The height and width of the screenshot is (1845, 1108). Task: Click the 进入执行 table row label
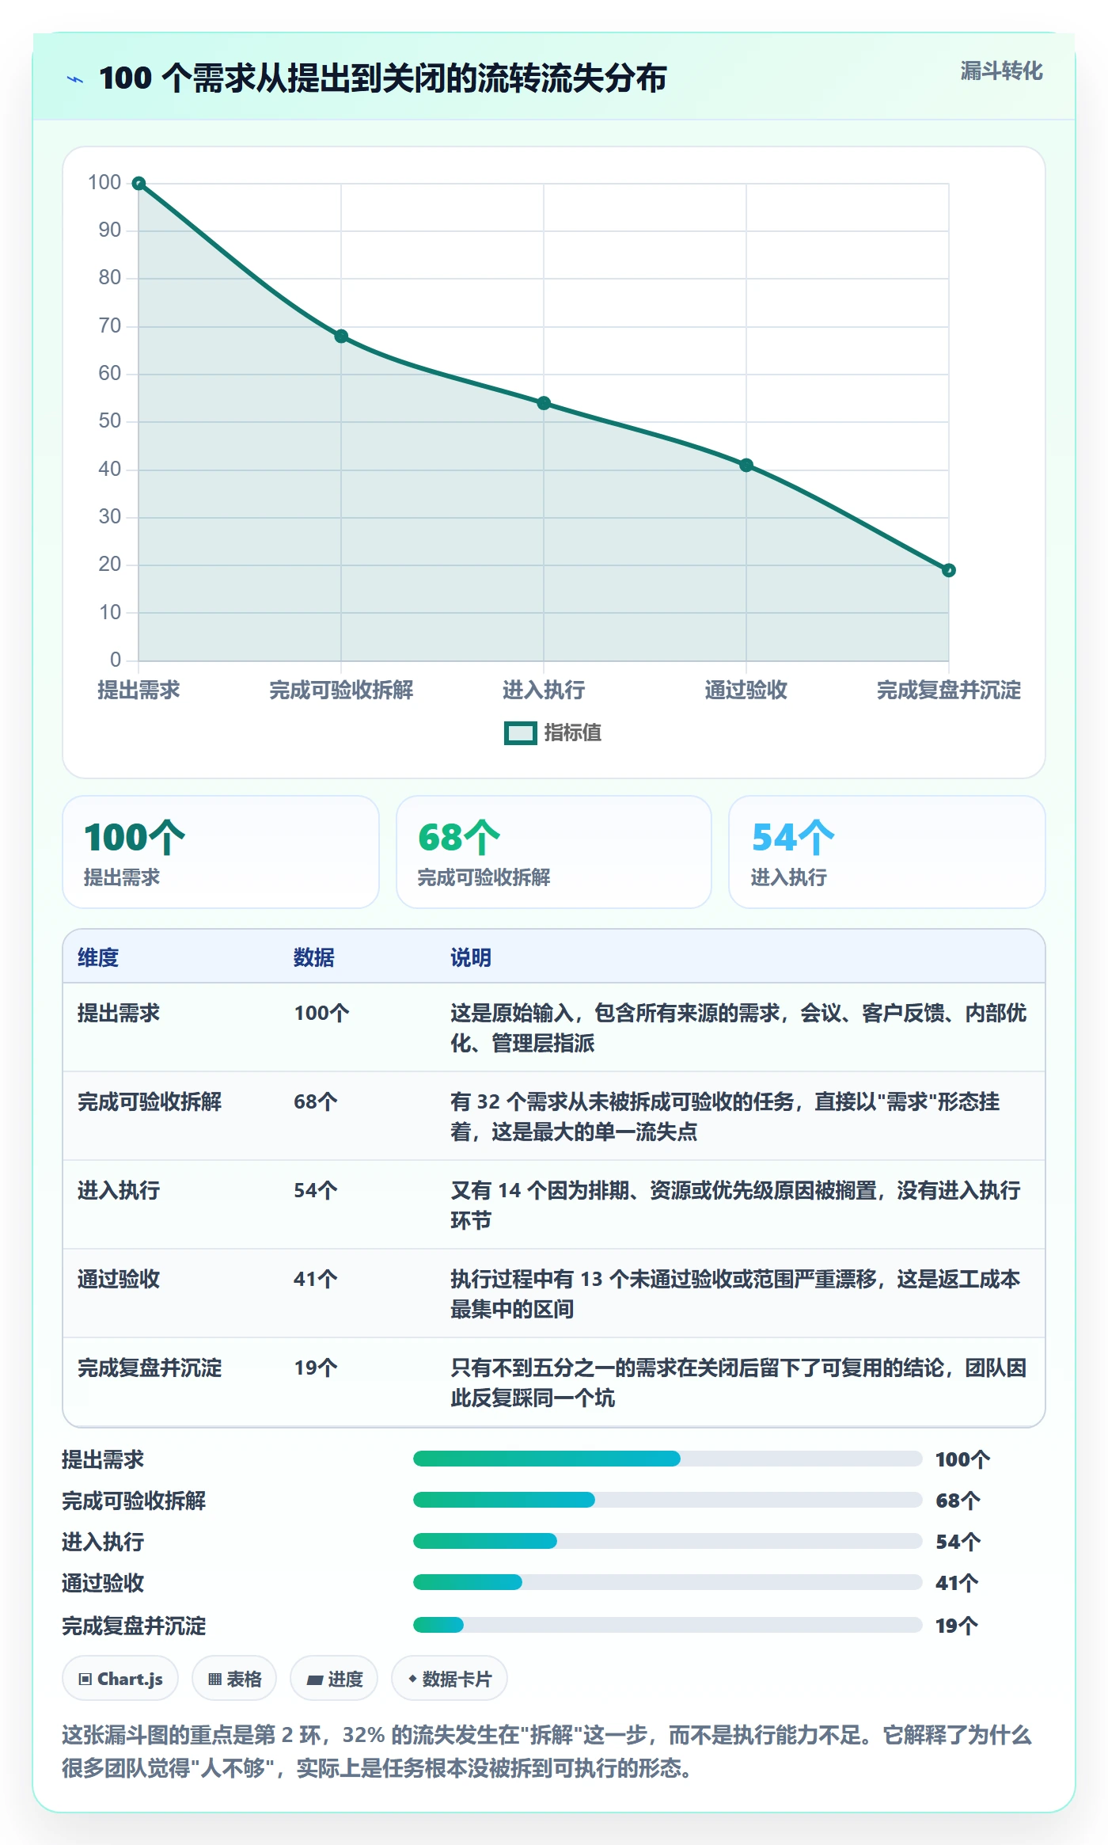click(x=119, y=1190)
